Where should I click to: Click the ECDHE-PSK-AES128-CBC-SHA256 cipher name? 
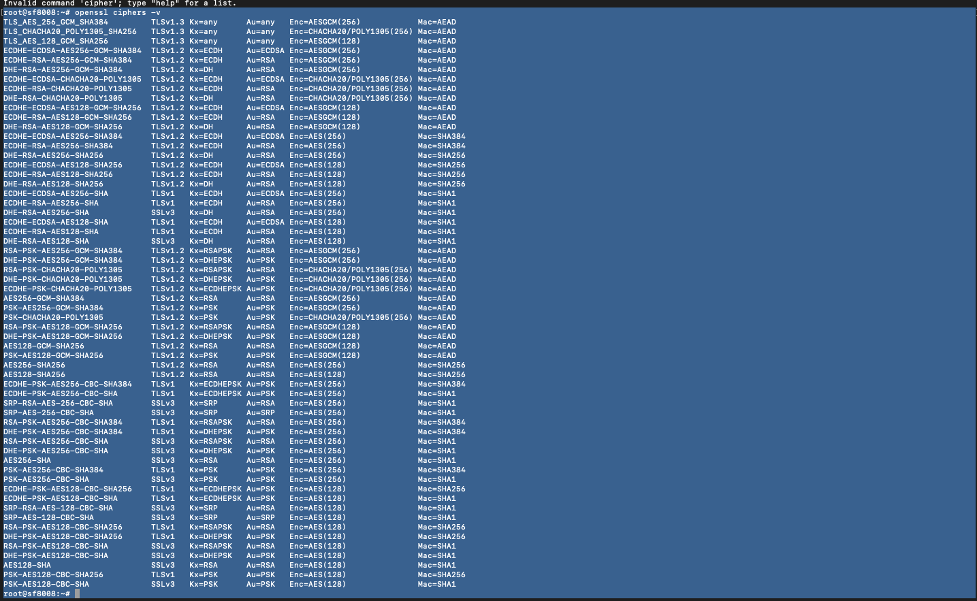[x=67, y=489]
